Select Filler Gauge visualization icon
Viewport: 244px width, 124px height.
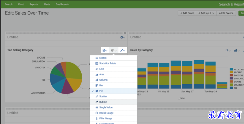point(97,118)
